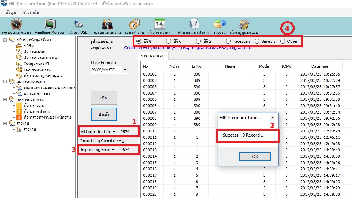Screen dimensions: 352x198
Task: Click the ลงบันทึกการลา tree icon
Action: click(19, 93)
